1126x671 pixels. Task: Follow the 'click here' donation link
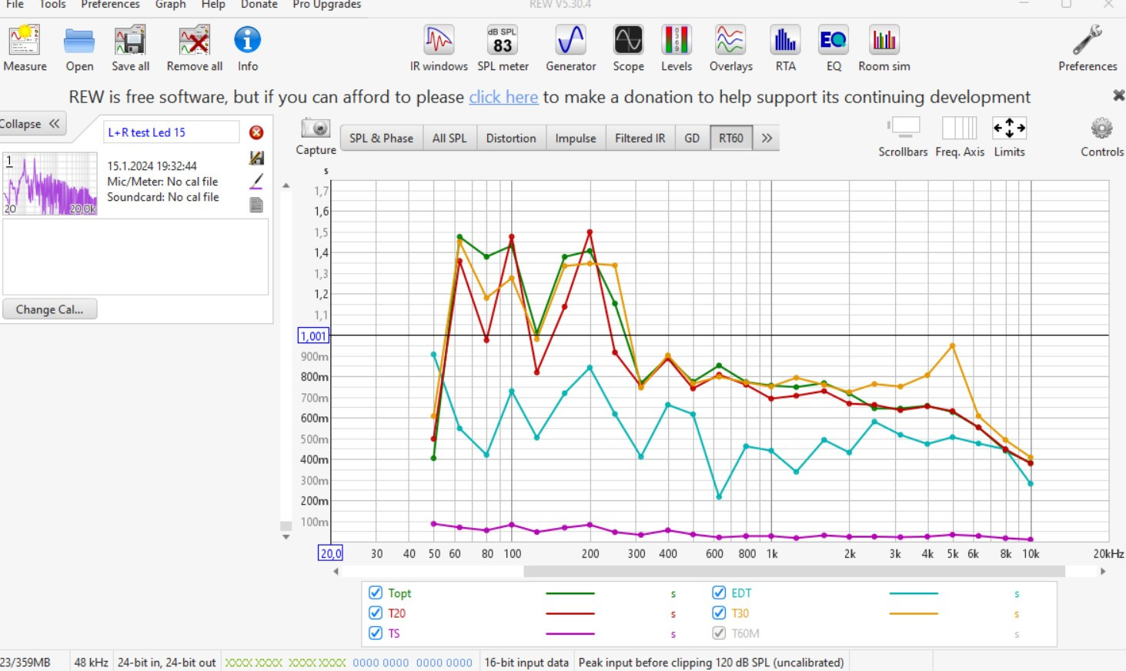coord(503,97)
